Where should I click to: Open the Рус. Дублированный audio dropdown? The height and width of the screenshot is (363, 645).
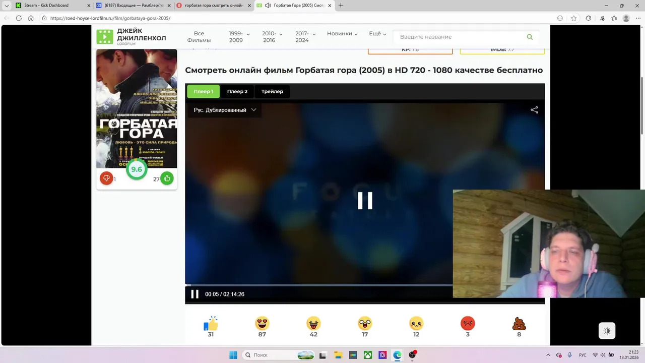click(x=225, y=110)
